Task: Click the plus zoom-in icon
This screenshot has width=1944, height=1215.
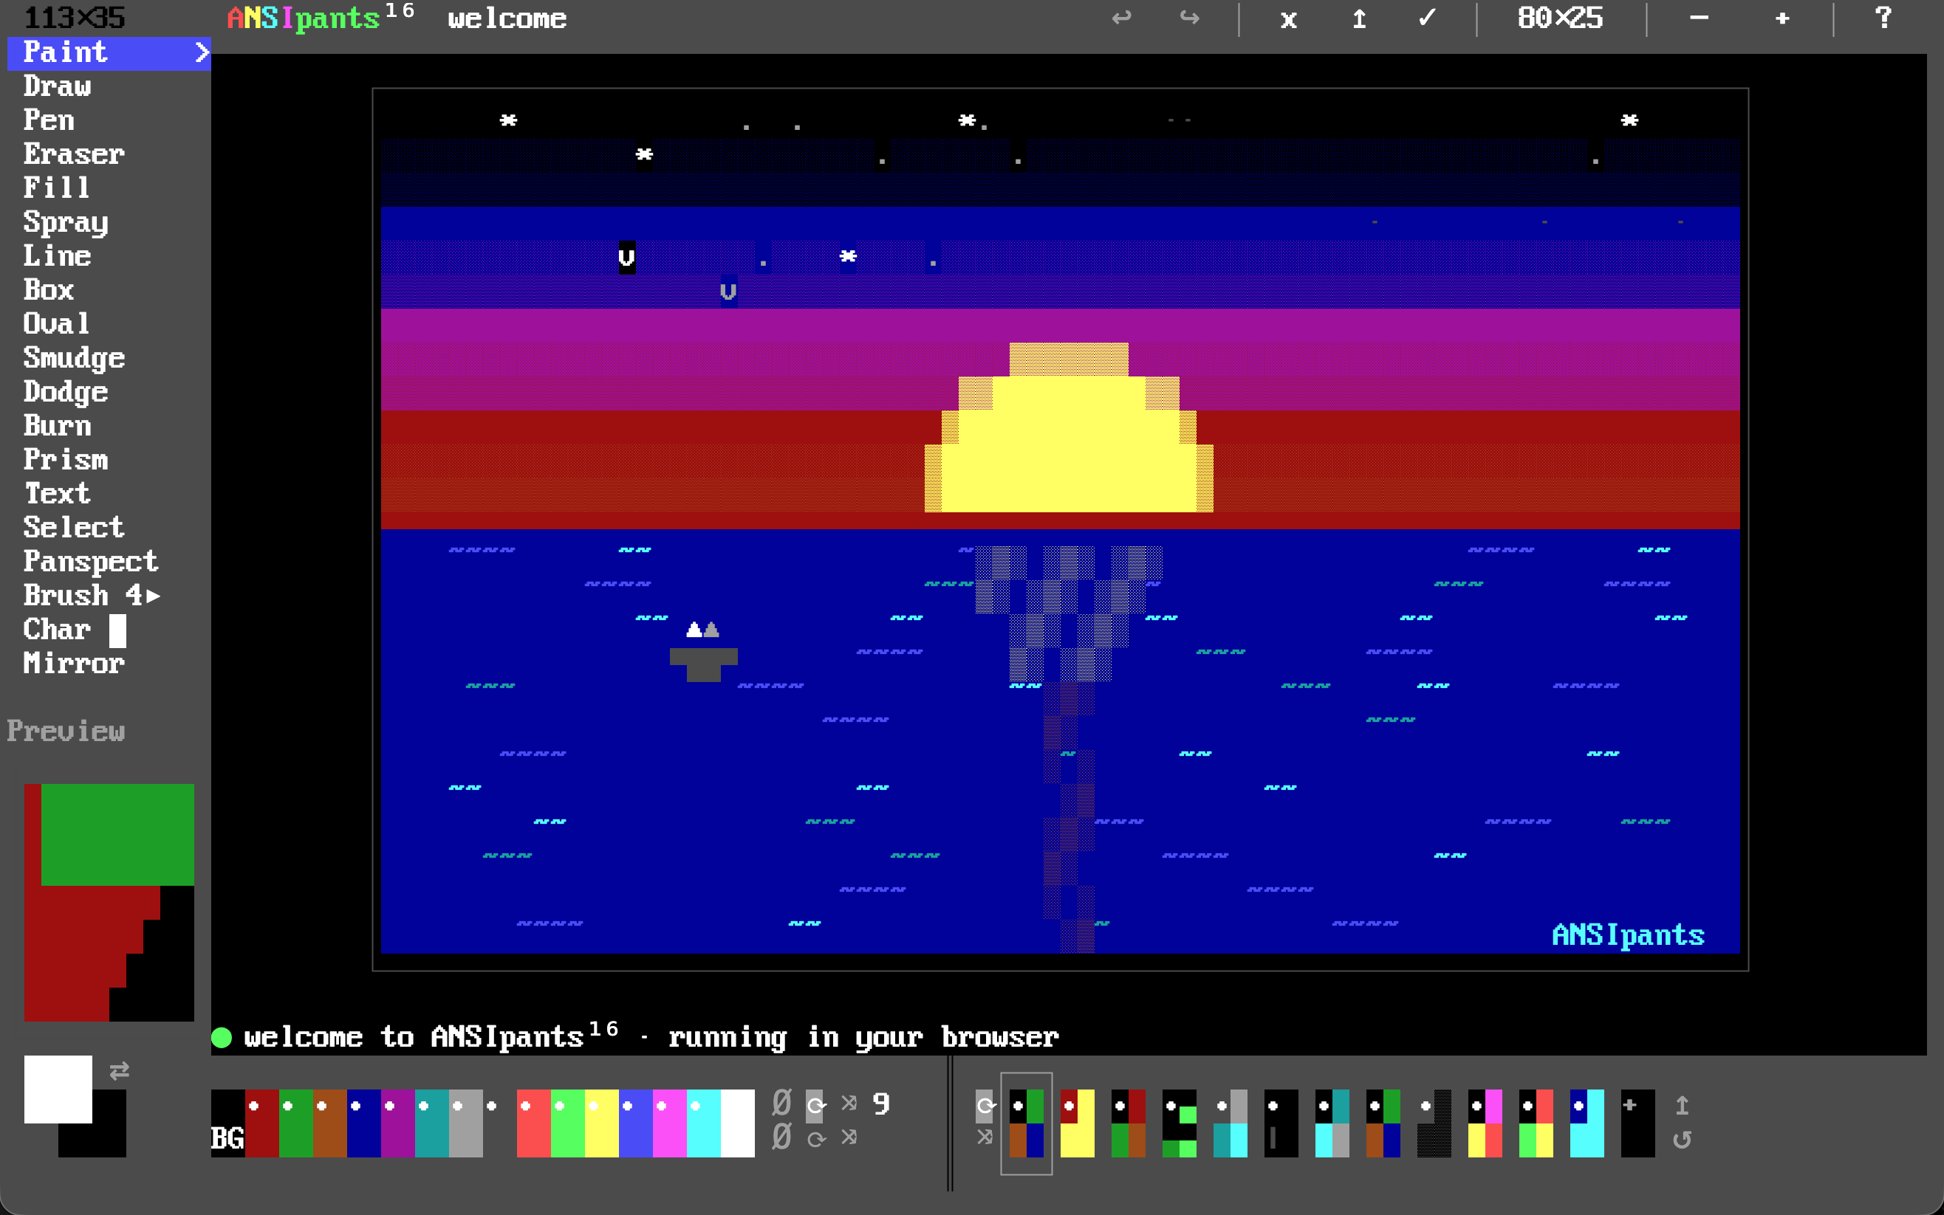Action: click(1782, 18)
